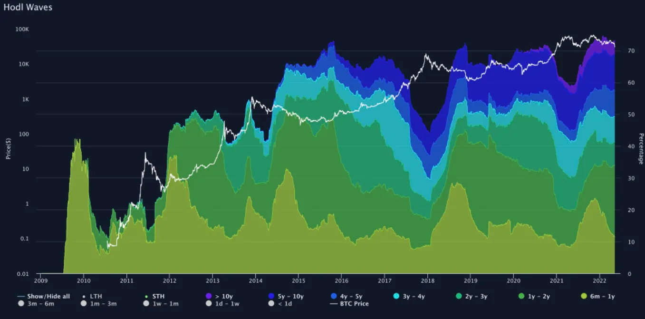Click the yellow 6m – 1y color swatch

(x=584, y=295)
